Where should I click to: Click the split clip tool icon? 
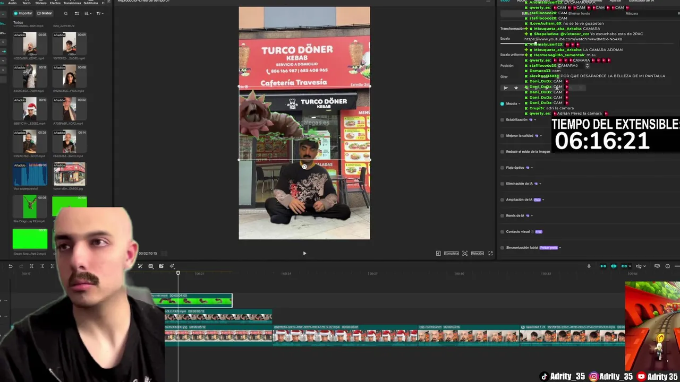(31, 266)
